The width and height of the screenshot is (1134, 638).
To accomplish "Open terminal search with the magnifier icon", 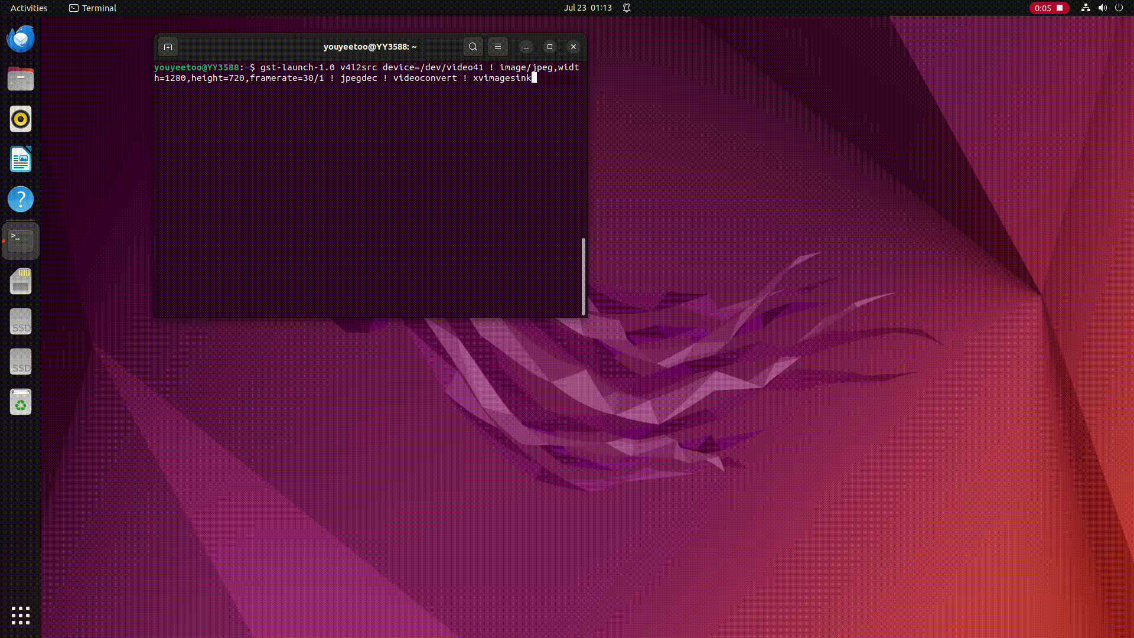I will 472,47.
